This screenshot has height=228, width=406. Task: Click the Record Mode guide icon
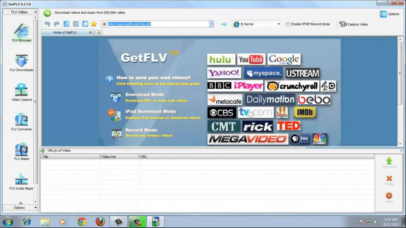[x=116, y=133]
